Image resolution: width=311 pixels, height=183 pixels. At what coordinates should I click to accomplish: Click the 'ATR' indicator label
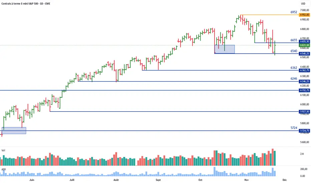coord(4,169)
